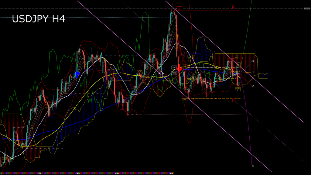Click the blue up arrow marker

point(77,74)
